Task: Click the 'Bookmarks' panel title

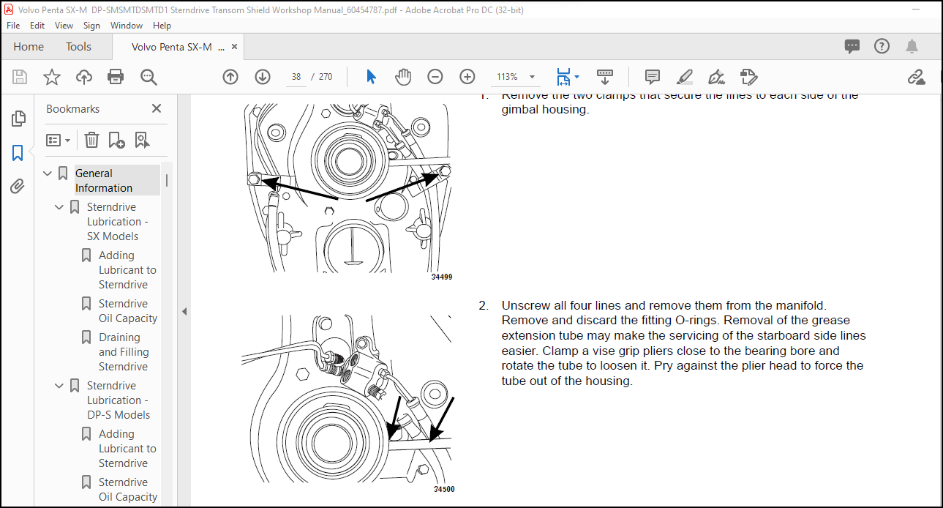Action: coord(72,108)
